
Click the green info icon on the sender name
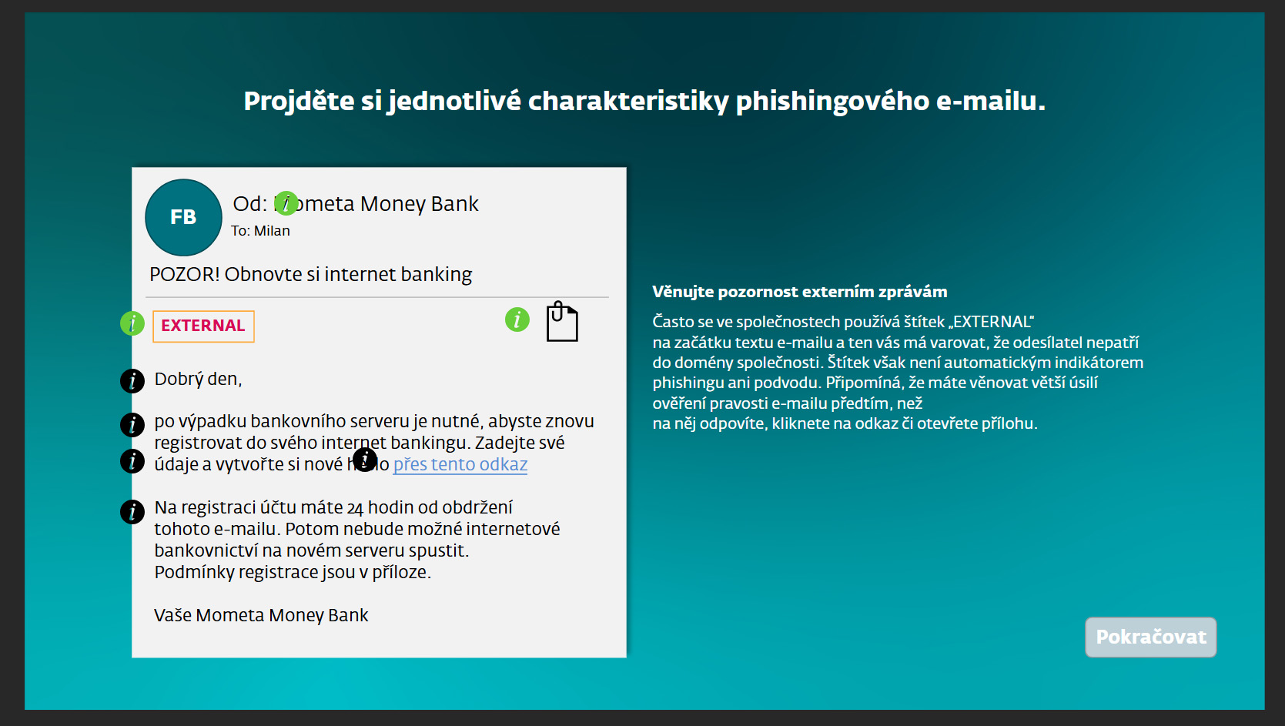pyautogui.click(x=286, y=203)
